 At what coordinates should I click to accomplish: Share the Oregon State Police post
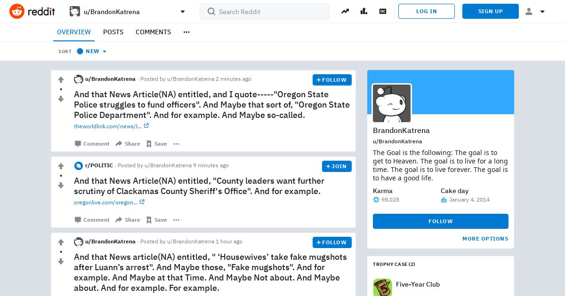[x=128, y=144]
